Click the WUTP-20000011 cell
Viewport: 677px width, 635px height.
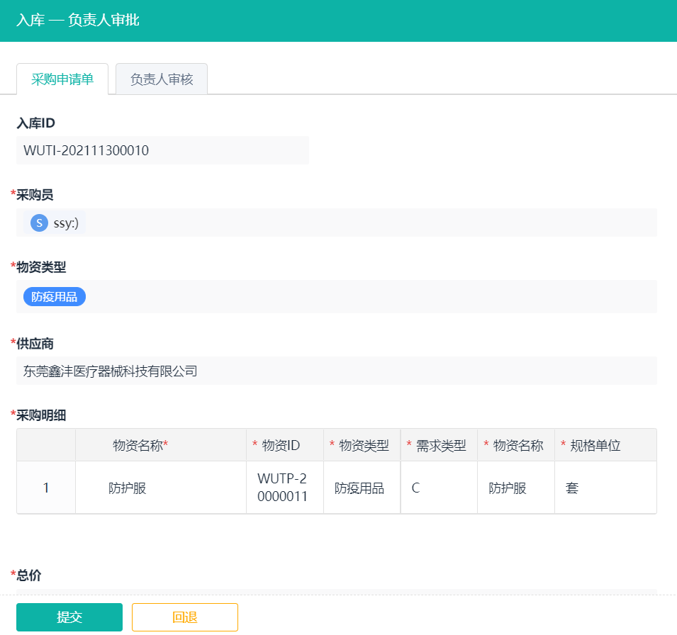283,488
